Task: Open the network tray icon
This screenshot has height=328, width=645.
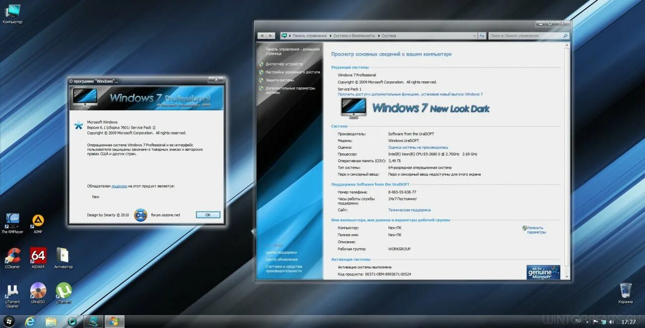Action: pyautogui.click(x=603, y=322)
